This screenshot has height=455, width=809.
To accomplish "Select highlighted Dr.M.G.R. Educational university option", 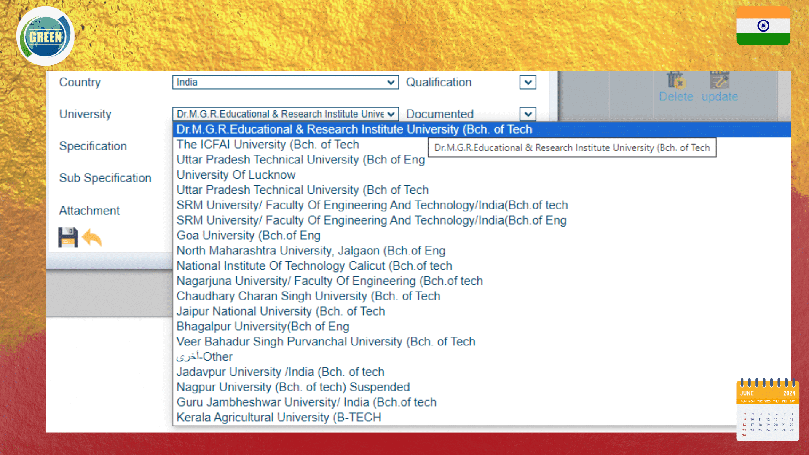I will 354,129.
